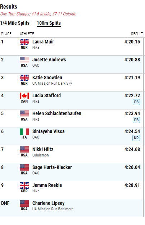The height and width of the screenshot is (225, 145).
Task: Open Charlene Lipsey's athlete name link
Action: 48,203
